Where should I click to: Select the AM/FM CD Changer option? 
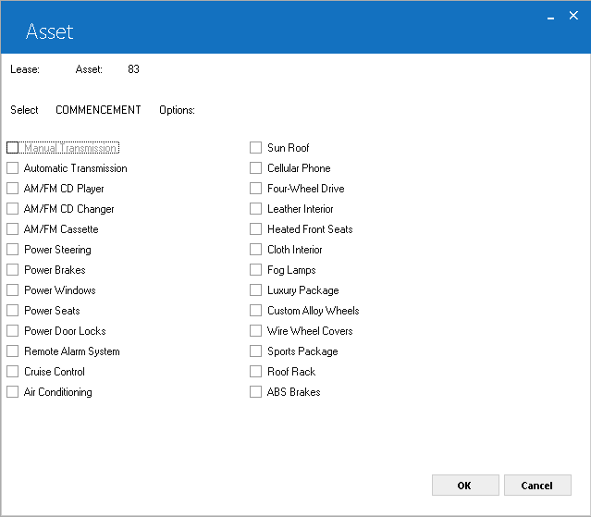point(12,209)
